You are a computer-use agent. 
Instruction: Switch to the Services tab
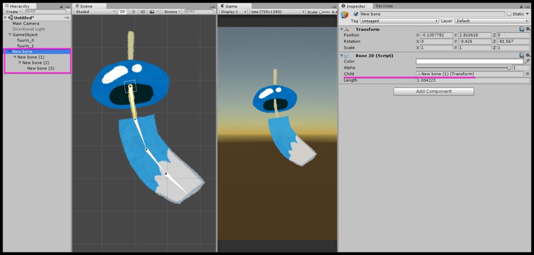(384, 6)
